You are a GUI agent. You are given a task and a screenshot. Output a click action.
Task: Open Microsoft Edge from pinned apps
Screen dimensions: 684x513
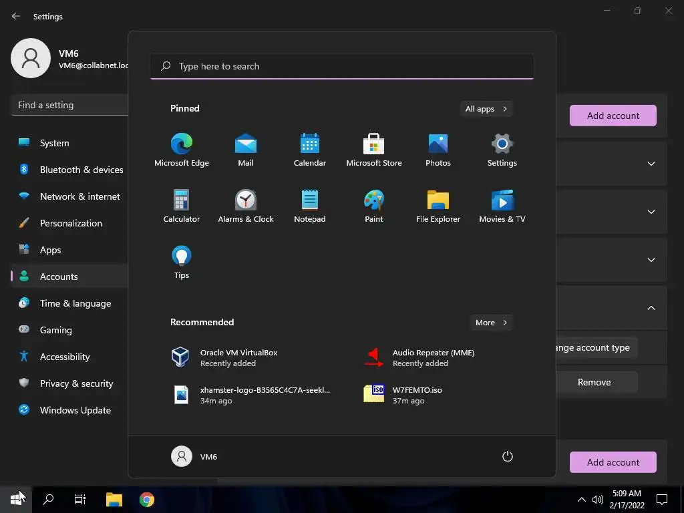[182, 150]
